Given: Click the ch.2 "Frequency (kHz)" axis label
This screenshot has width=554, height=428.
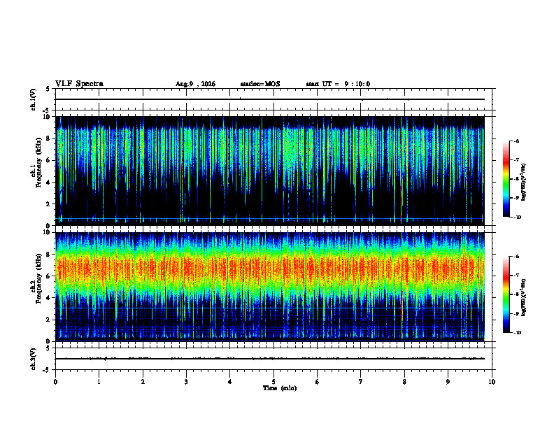Looking at the screenshot, I should [38, 278].
